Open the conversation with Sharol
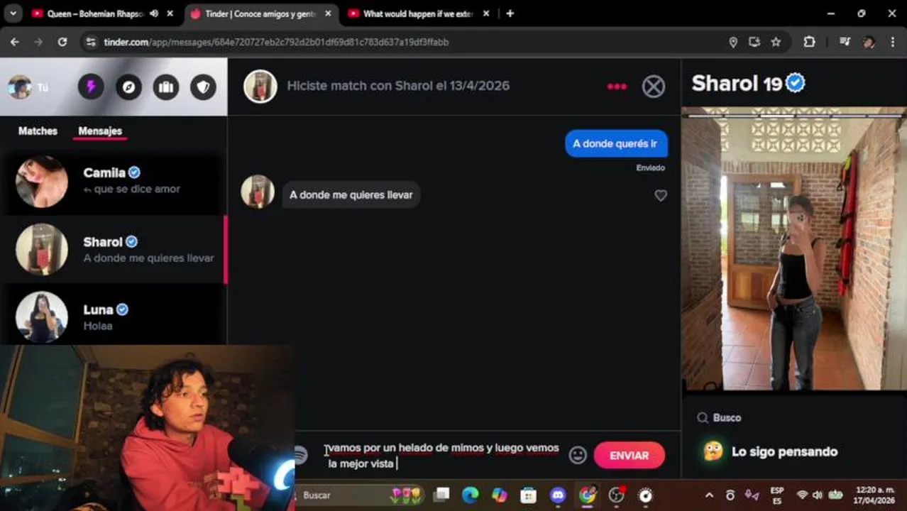 point(114,250)
